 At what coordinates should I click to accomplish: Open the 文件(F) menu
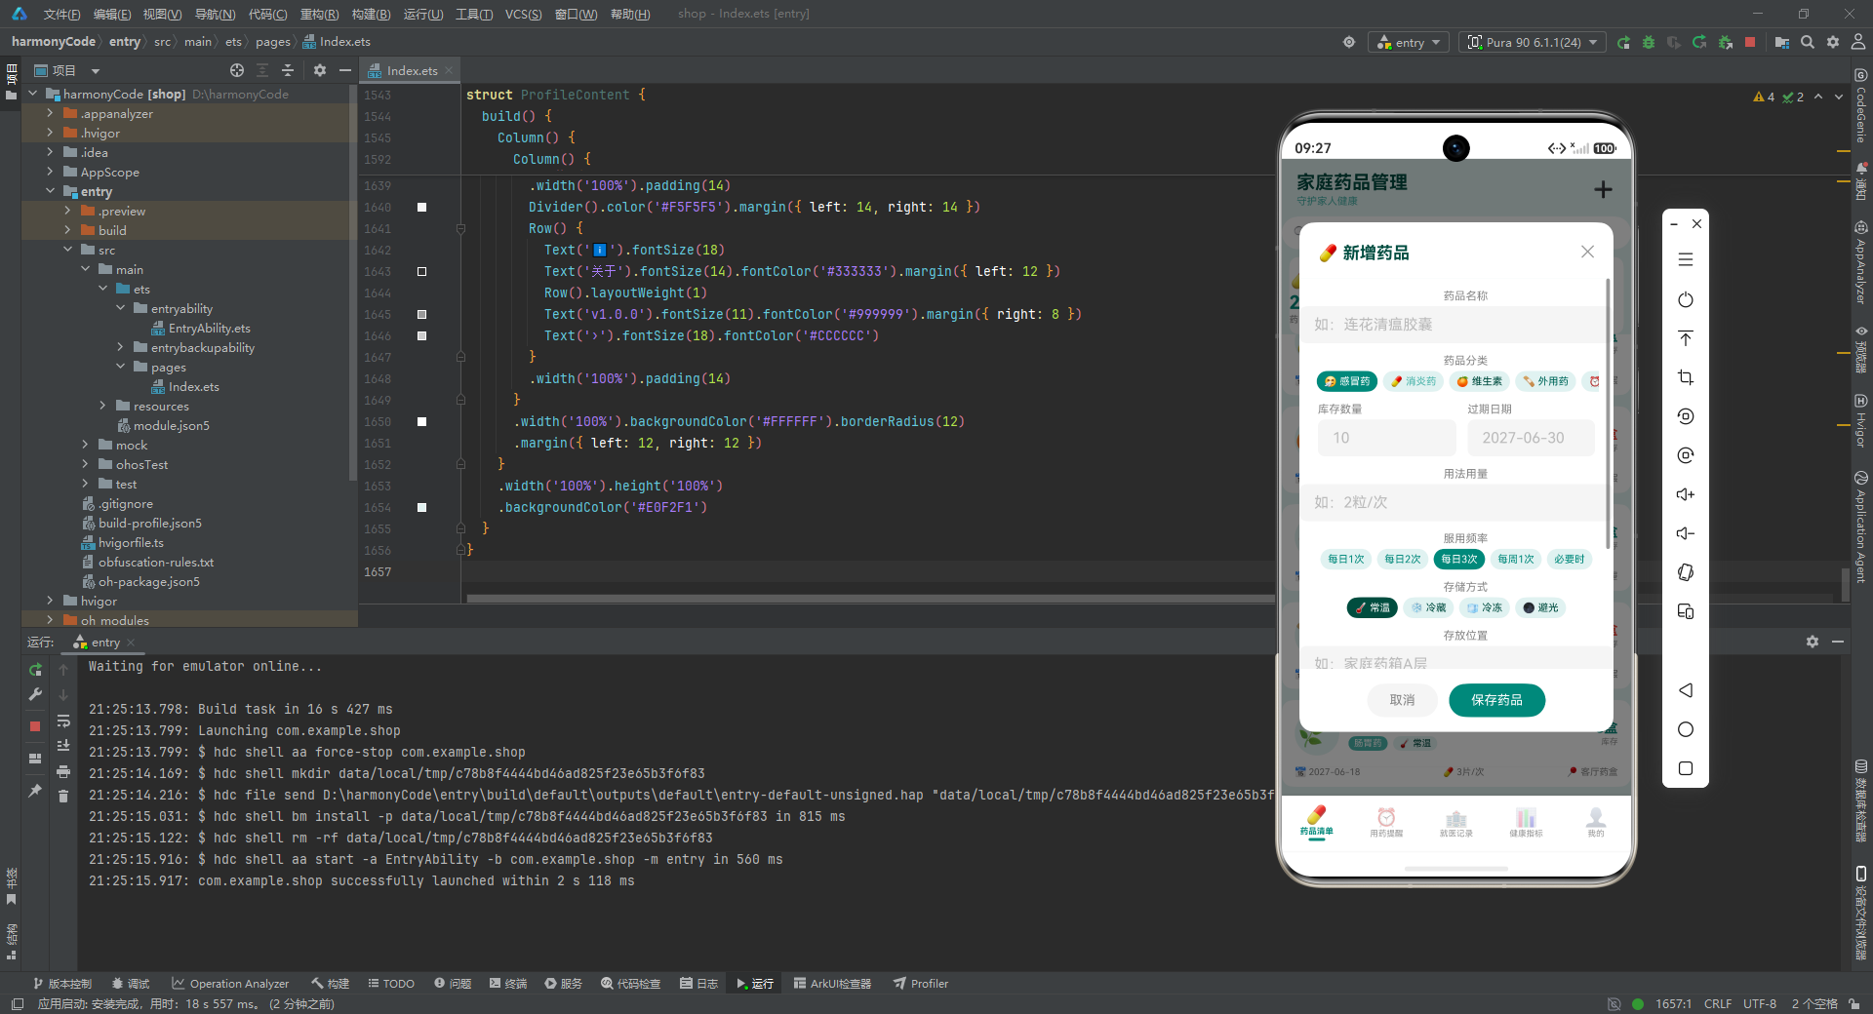(x=61, y=14)
